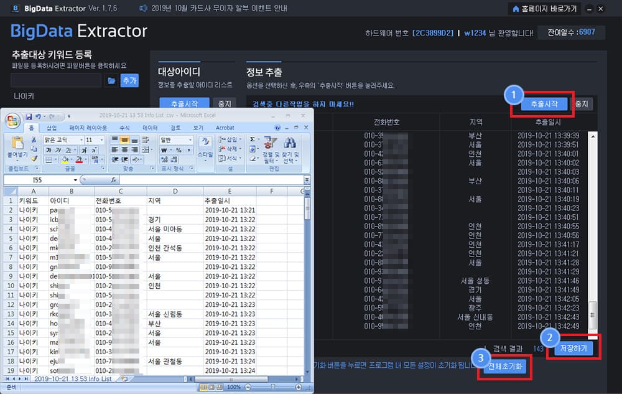Click the Excel formula bar input
Viewport: 622px width, 394px height.
[211, 180]
